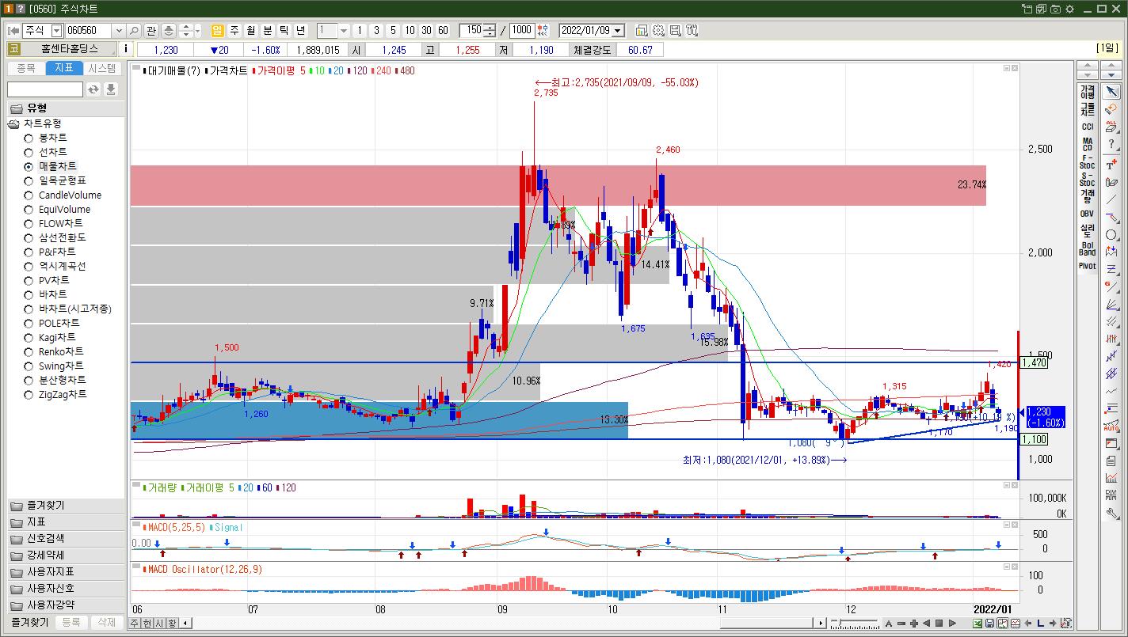Select the circle drawing tool
Screen dimensions: 1128x637
(1111, 235)
